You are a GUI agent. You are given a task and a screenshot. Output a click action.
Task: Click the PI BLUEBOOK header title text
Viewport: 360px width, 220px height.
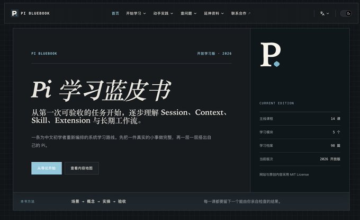(x=35, y=13)
